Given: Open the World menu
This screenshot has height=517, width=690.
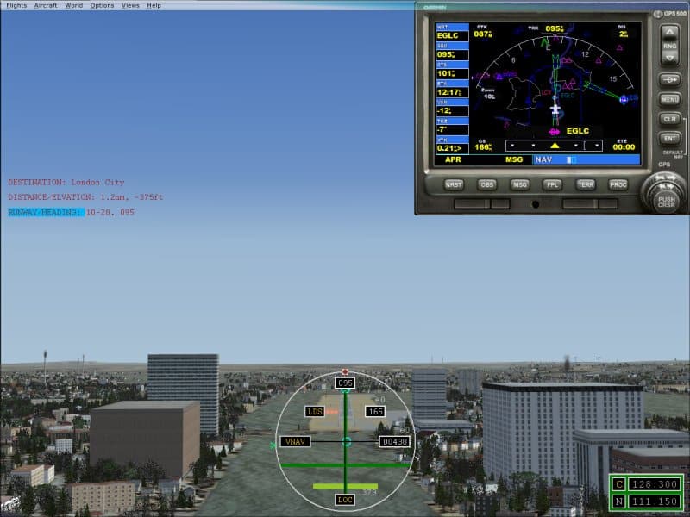Looking at the screenshot, I should click(x=74, y=5).
